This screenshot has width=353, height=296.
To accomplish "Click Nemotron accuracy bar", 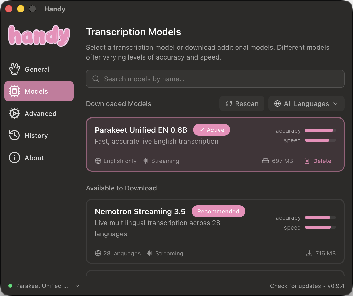I will (x=320, y=217).
